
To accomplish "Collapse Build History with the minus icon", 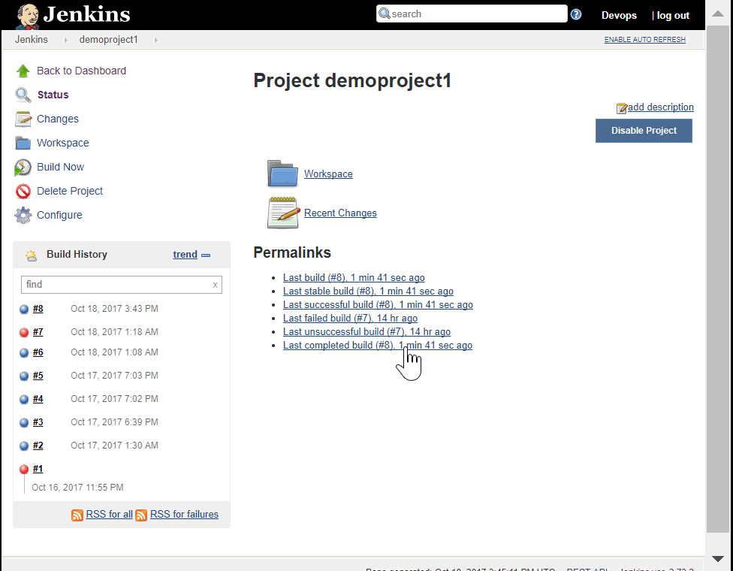I will [206, 255].
